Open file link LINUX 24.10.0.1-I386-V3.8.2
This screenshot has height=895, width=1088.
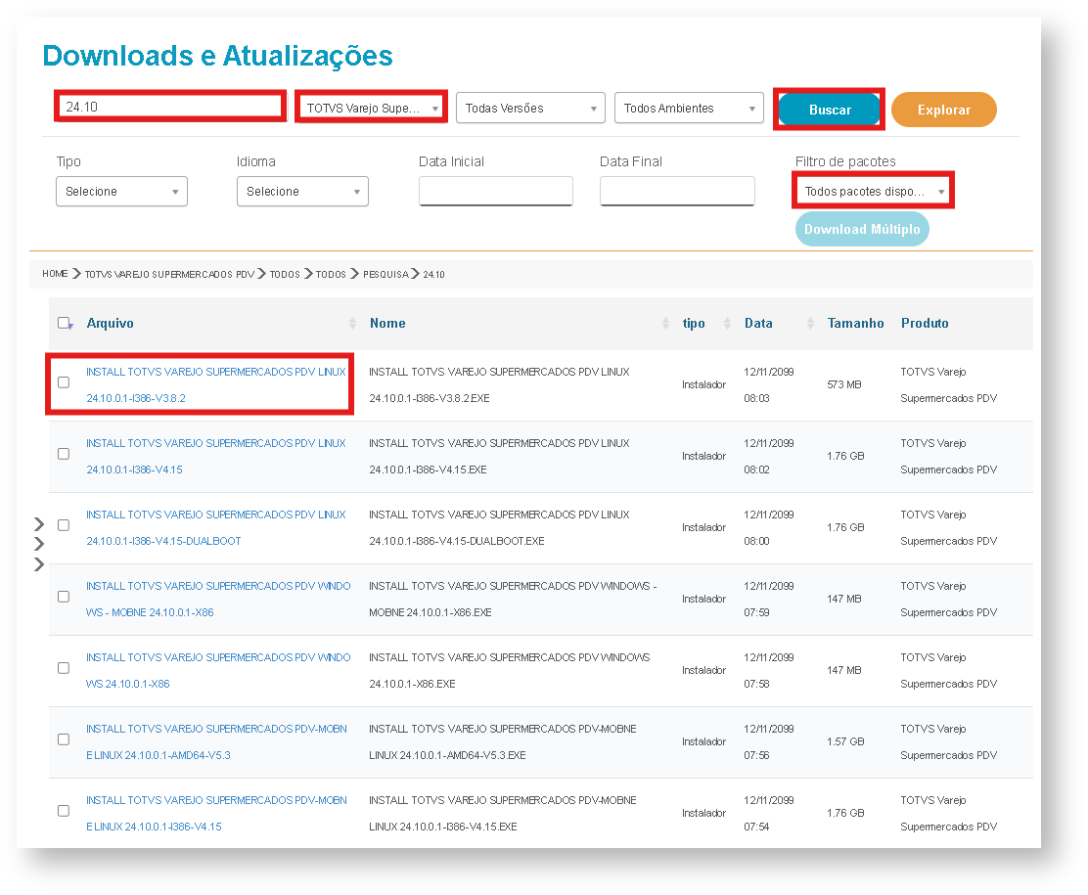tap(216, 385)
